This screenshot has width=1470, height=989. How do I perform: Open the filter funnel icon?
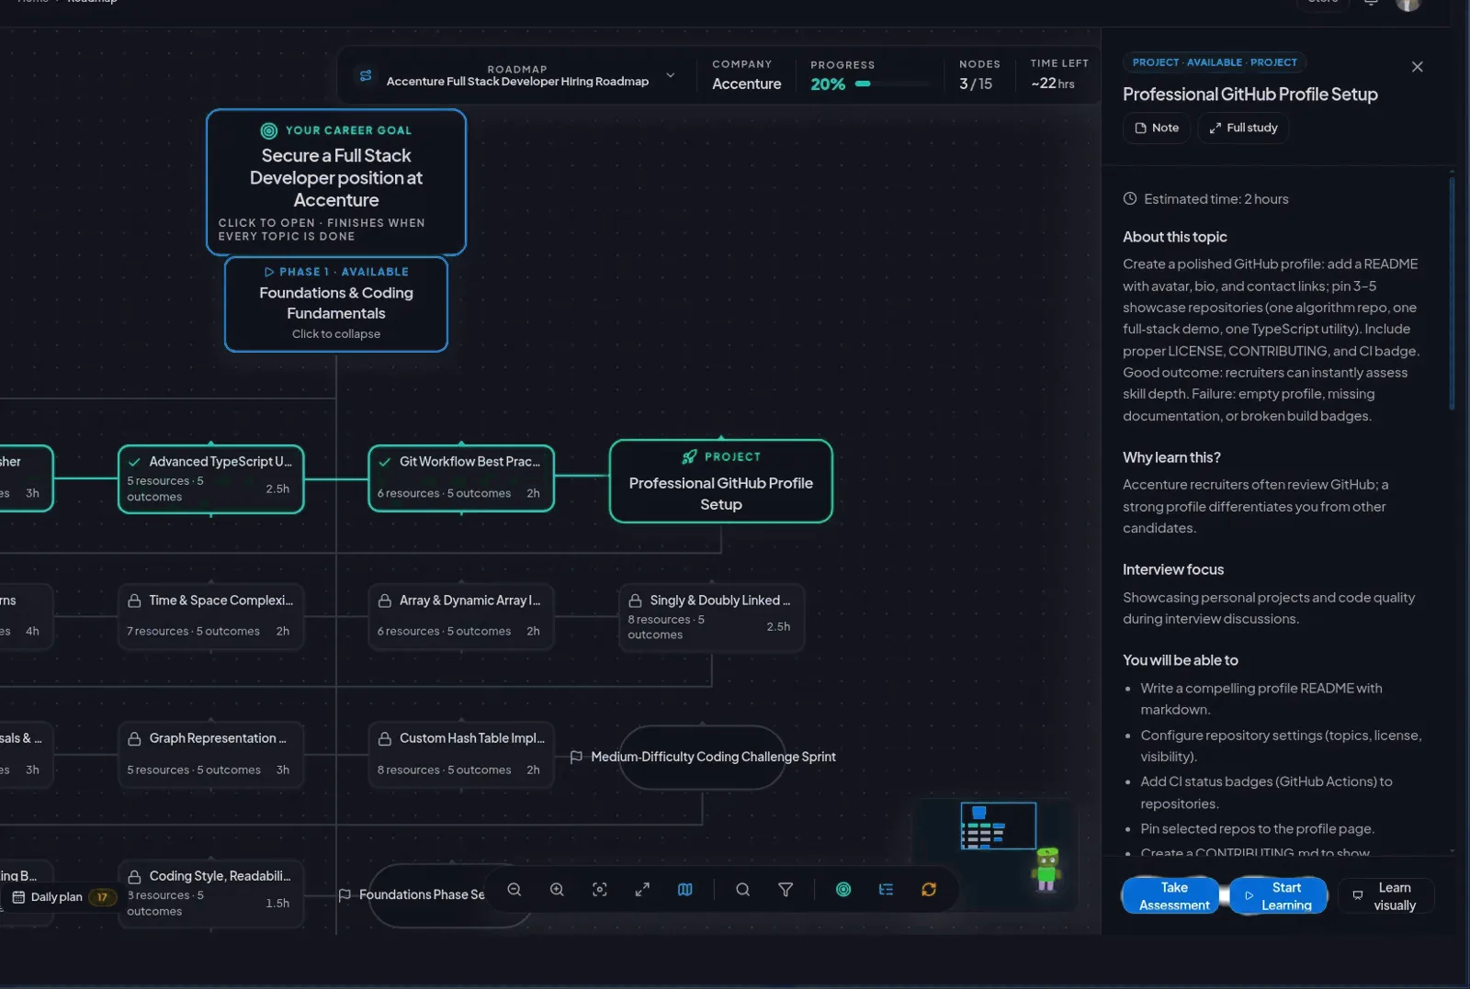point(786,890)
